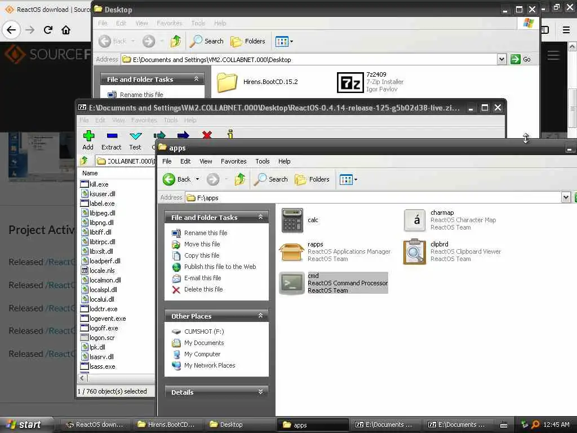The width and height of the screenshot is (577, 433).
Task: Select lsass.exe in 7-Zip list
Action: [103, 366]
